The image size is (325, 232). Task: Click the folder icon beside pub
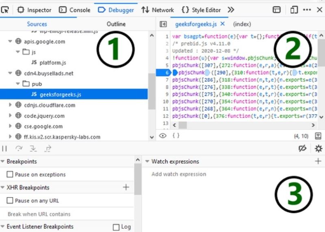26,84
